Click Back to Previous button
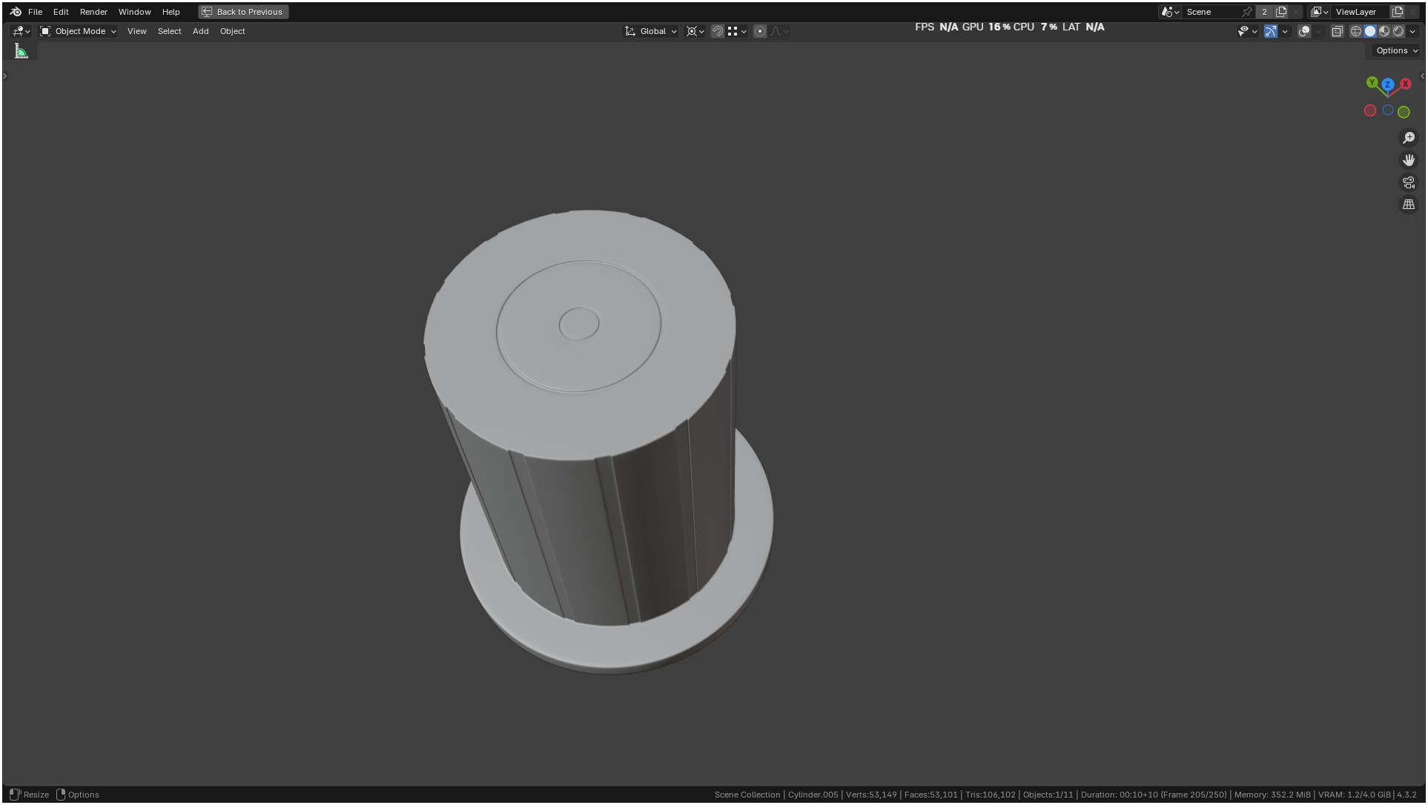Screen dimensions: 1428x805 click(x=243, y=12)
